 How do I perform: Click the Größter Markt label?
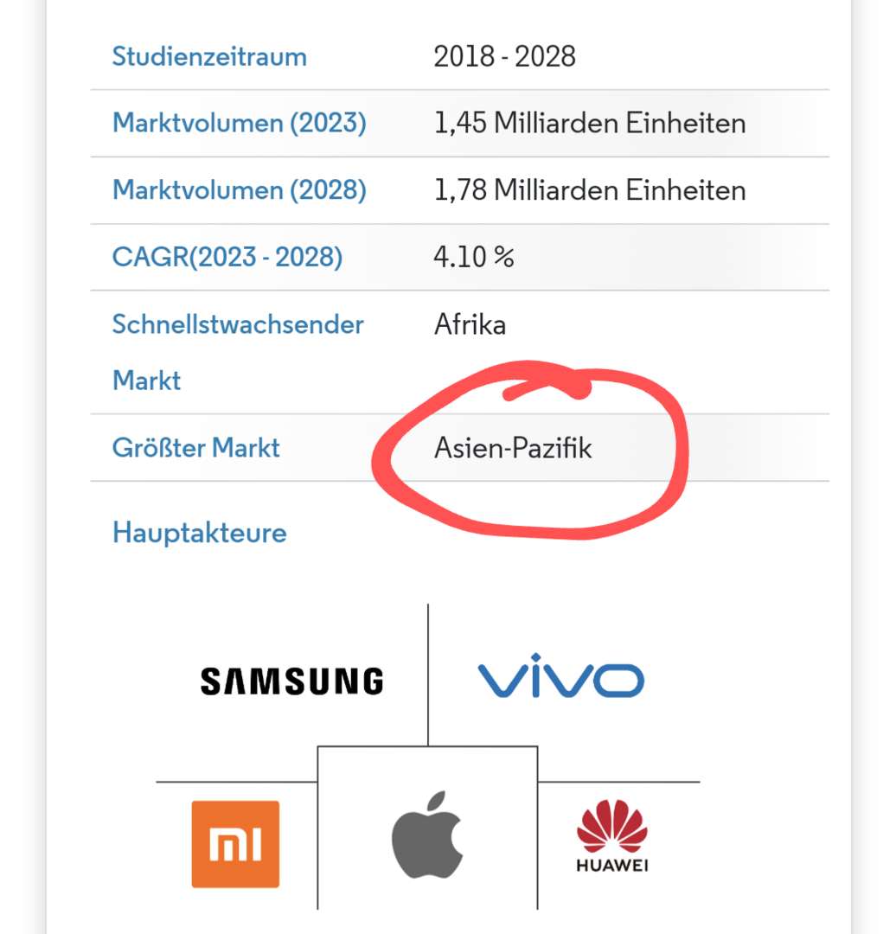point(196,448)
